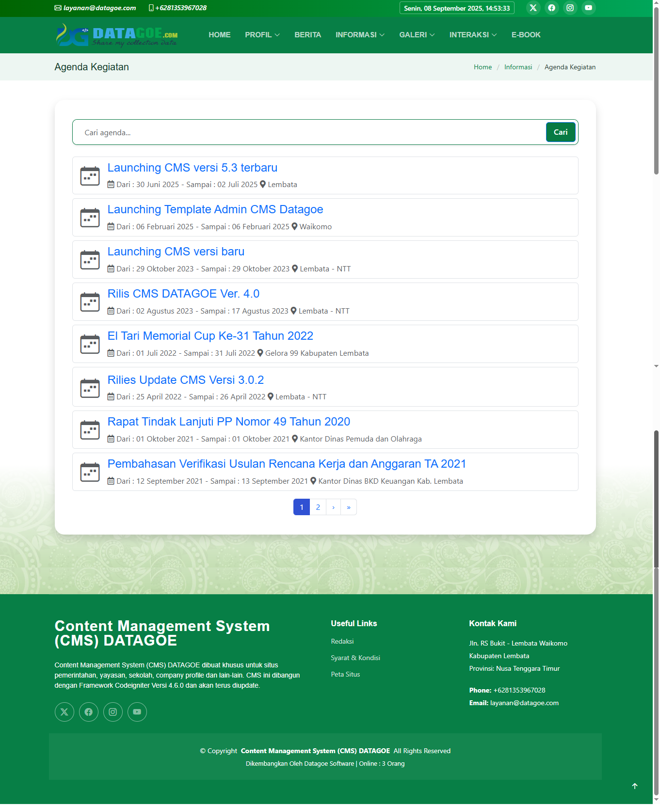Open Instagram icon in top bar
The width and height of the screenshot is (660, 805).
click(570, 8)
